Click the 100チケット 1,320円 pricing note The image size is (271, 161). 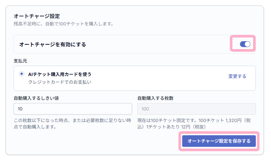194,124
